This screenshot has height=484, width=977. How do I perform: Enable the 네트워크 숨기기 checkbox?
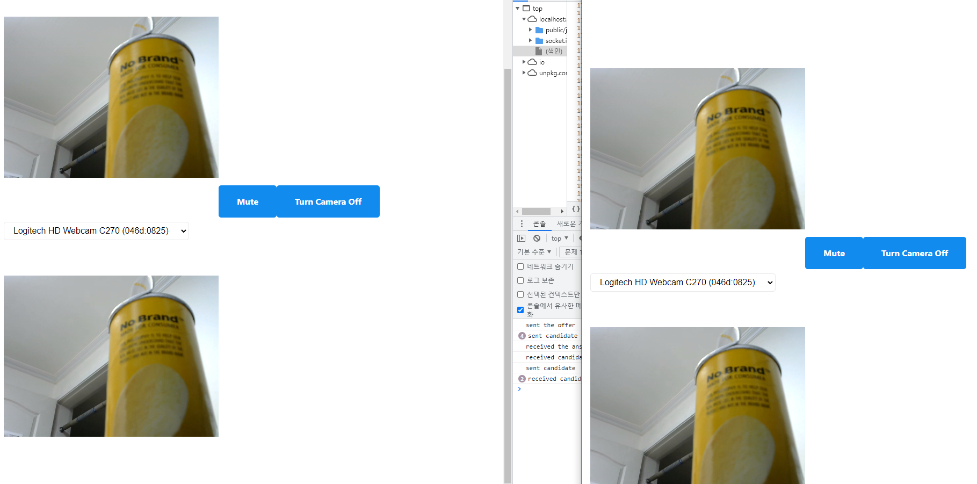520,266
